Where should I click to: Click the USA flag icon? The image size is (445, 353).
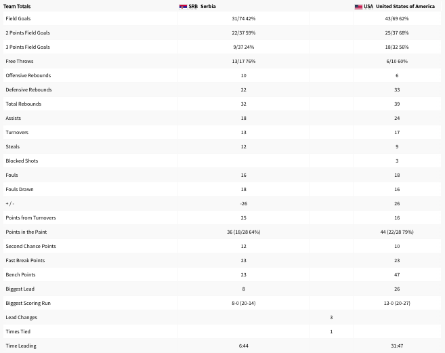pos(358,7)
